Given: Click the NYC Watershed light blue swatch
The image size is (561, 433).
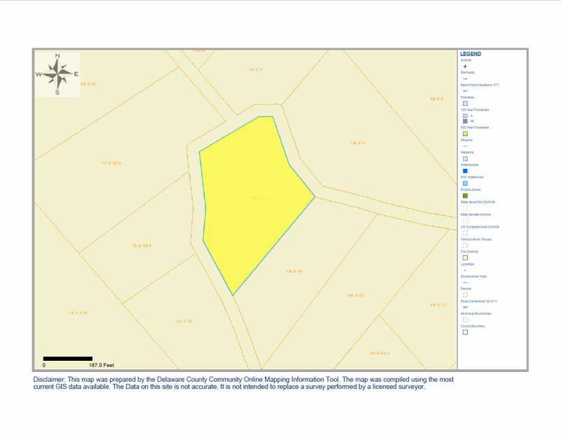Looking at the screenshot, I should point(465,183).
